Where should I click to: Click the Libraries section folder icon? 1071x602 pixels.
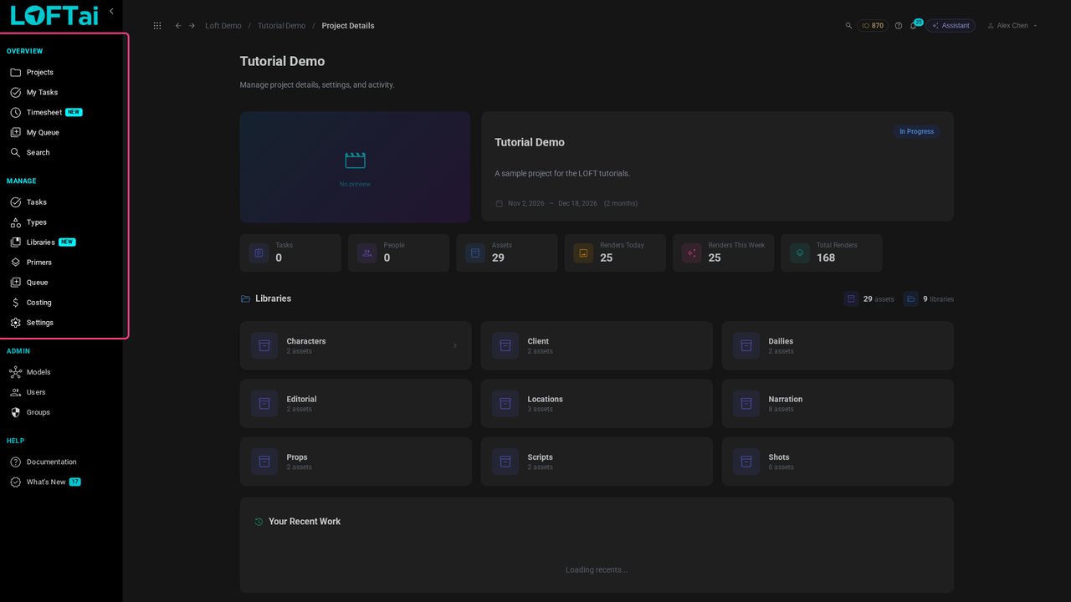(245, 298)
